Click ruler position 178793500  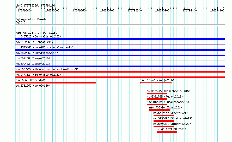tap(52, 10)
